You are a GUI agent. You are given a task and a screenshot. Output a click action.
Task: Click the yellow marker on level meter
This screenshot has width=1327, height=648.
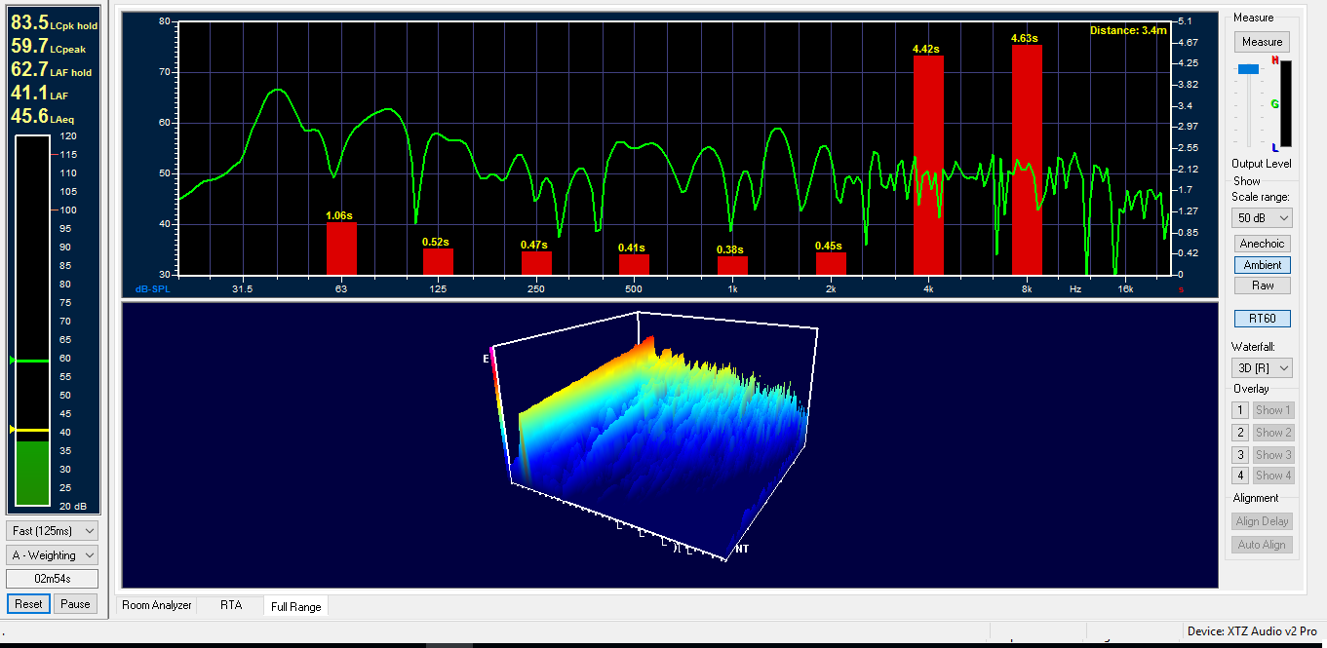point(29,430)
